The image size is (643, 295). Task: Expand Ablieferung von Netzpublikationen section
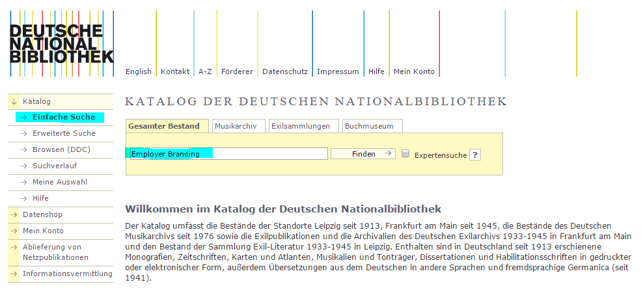click(x=61, y=252)
